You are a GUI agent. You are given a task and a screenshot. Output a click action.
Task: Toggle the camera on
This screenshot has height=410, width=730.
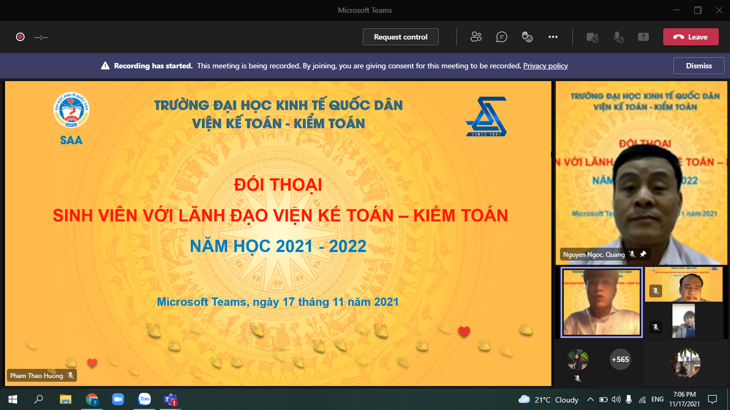[592, 37]
